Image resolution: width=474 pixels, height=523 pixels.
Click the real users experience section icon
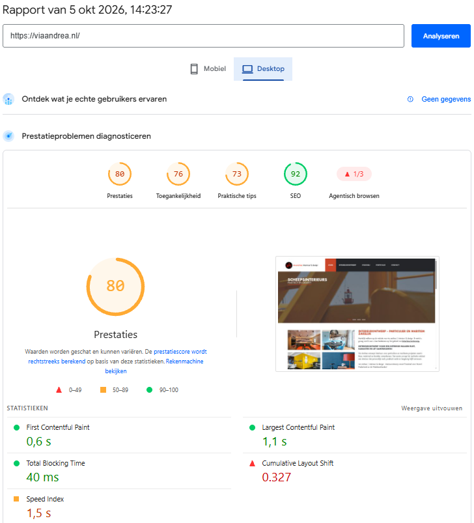pos(8,100)
